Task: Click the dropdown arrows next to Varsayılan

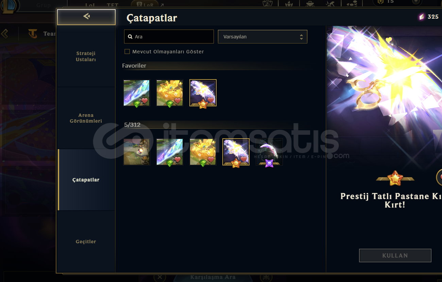Action: pos(301,37)
